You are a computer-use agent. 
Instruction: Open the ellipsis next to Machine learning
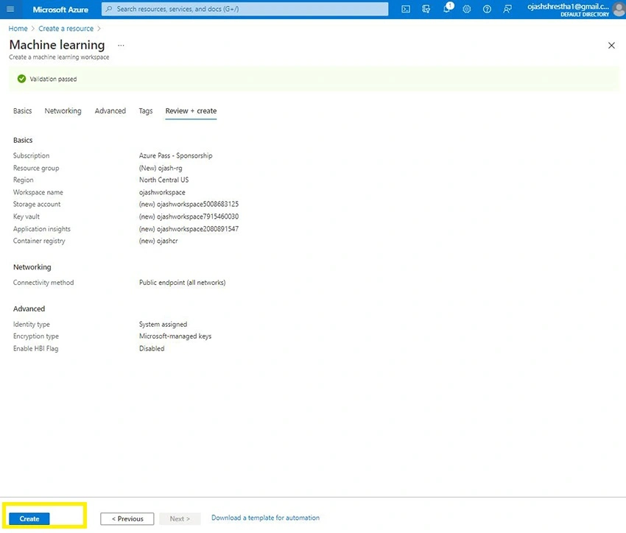tap(121, 46)
